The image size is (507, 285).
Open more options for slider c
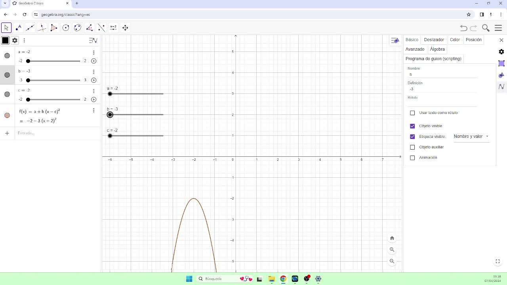(x=93, y=91)
